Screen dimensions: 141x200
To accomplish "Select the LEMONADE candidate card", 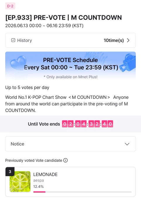I will pos(70,182).
